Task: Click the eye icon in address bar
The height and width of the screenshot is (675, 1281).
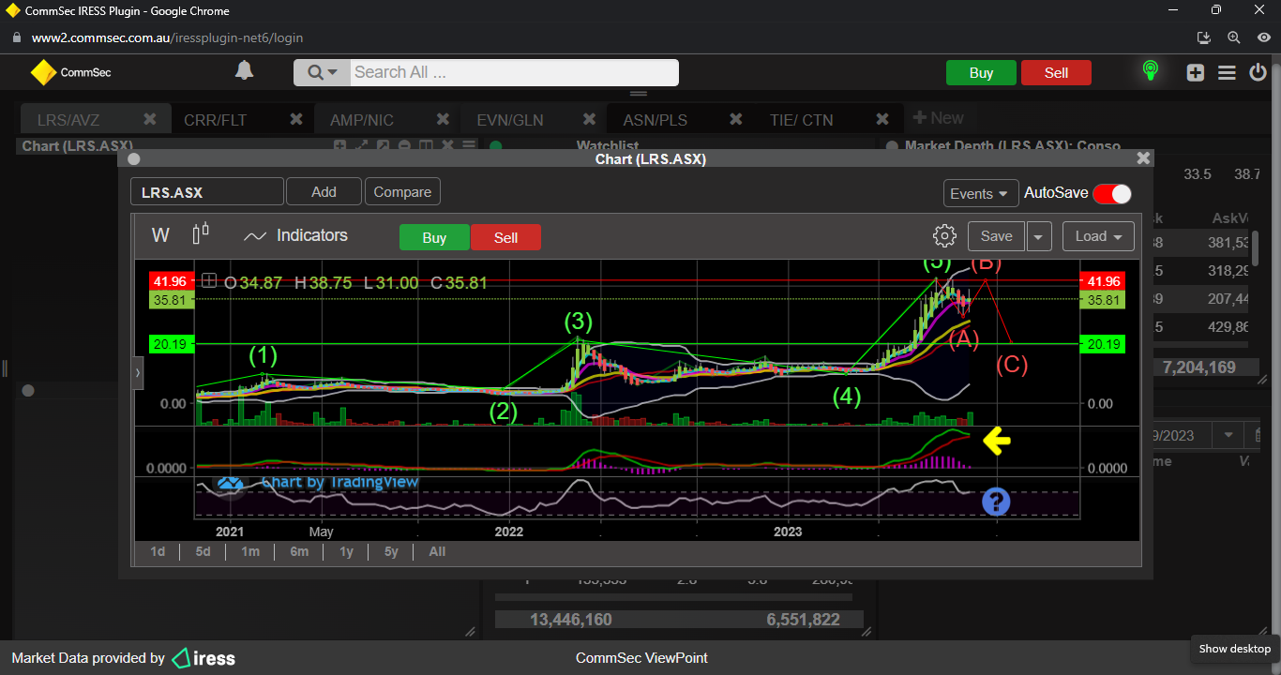Action: pos(1263,37)
